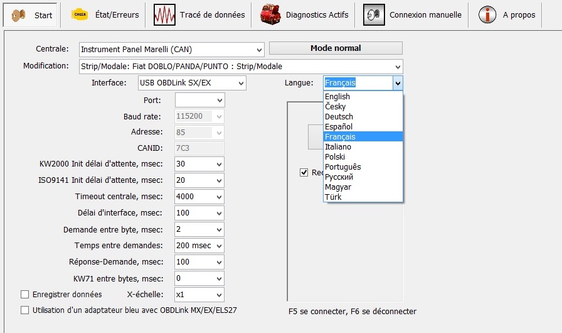Image resolution: width=562 pixels, height=333 pixels.
Task: Choose Deutsch in the language list
Action: tap(339, 117)
